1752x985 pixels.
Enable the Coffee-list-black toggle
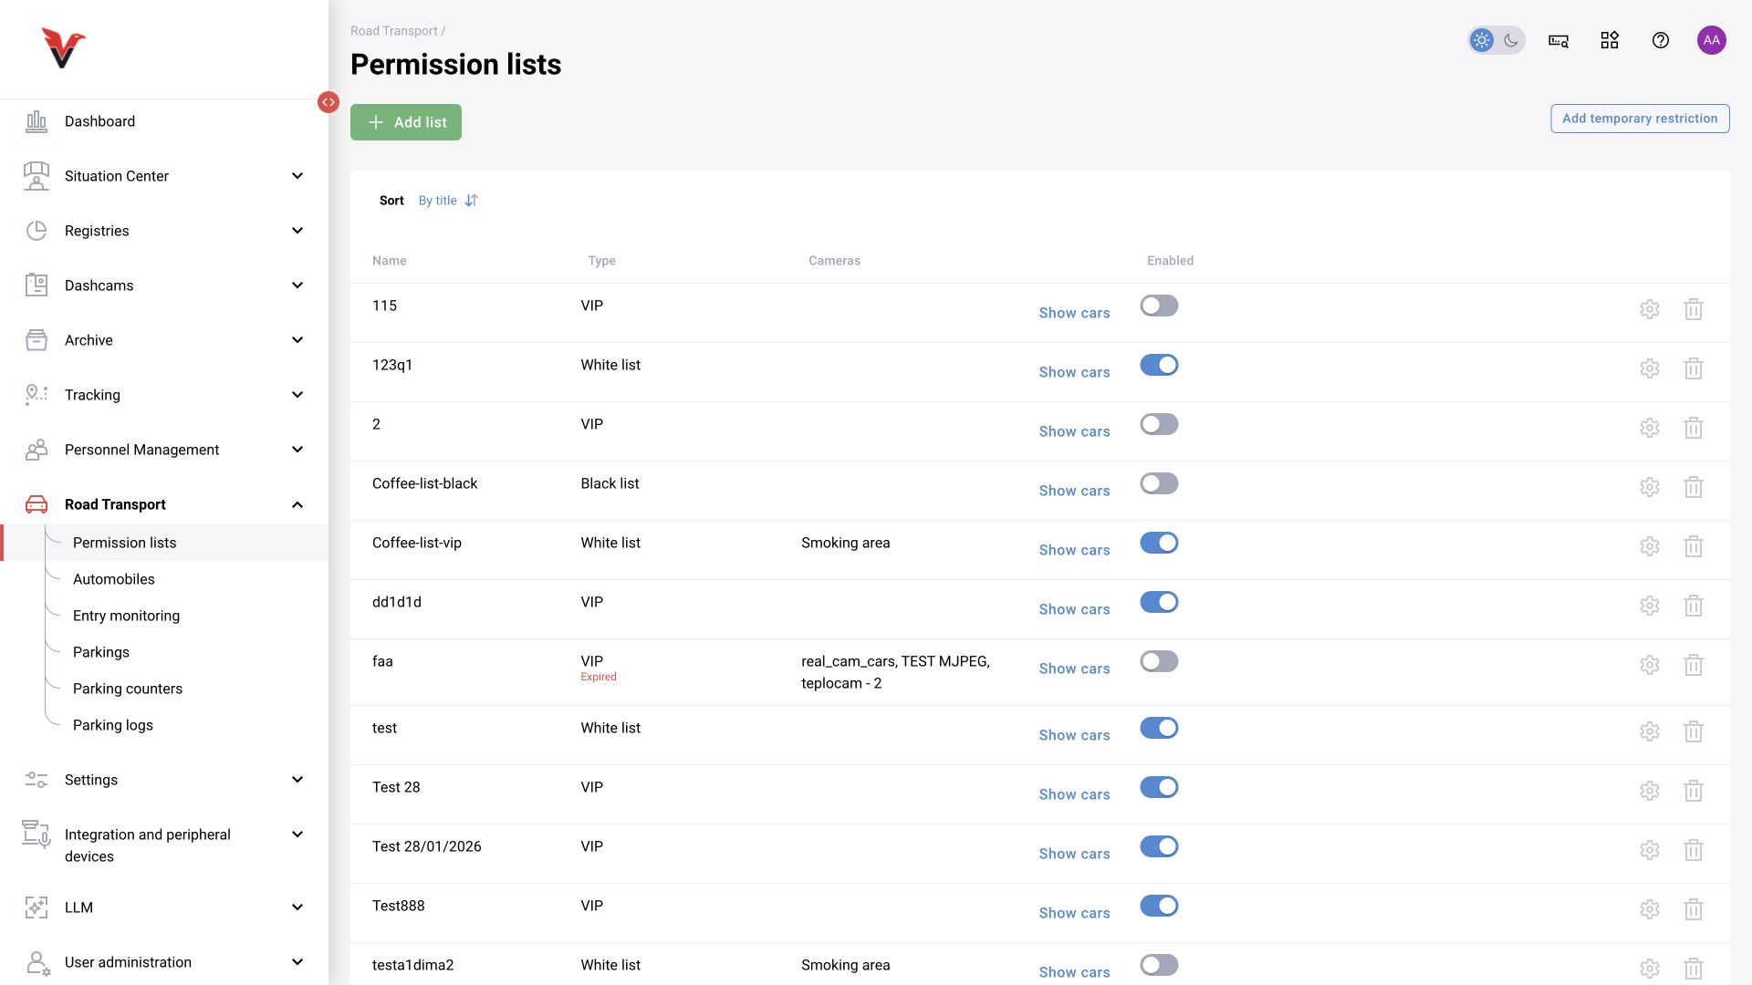point(1159,483)
